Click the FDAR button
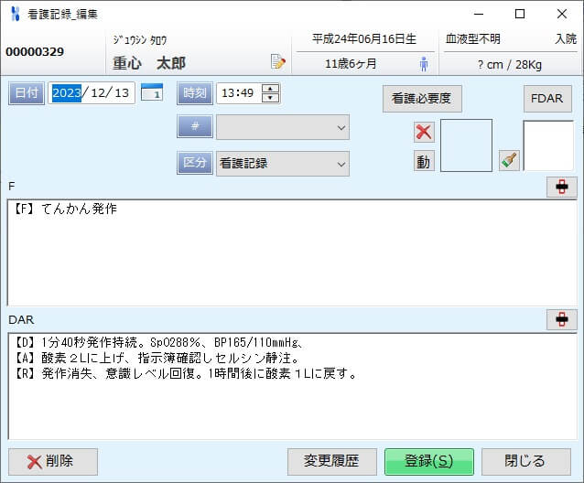The width and height of the screenshot is (584, 483). pyautogui.click(x=547, y=99)
